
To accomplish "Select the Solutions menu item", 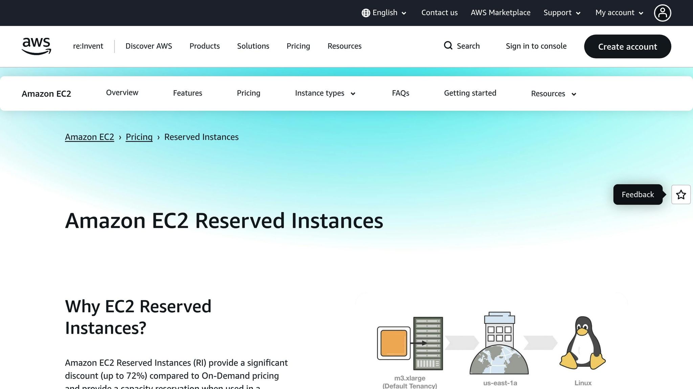I will [x=253, y=46].
